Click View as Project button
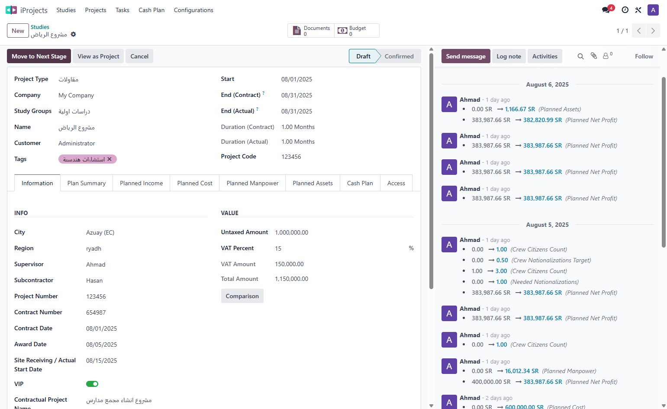 coord(98,56)
